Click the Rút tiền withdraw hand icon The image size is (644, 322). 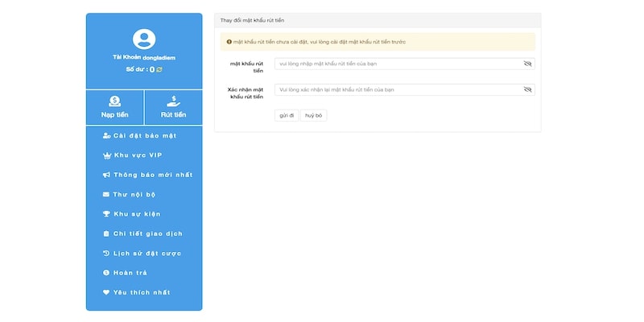click(x=173, y=101)
